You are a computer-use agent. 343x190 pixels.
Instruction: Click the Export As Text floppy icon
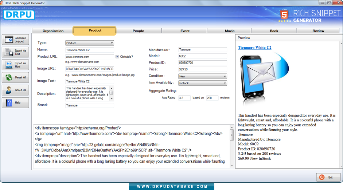point(9,52)
